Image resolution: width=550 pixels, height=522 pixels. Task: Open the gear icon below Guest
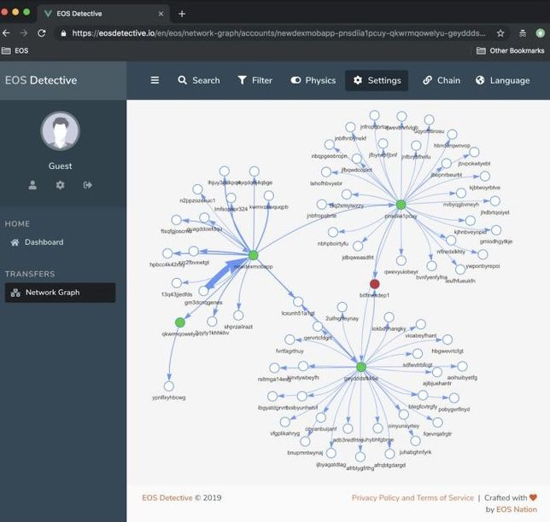tap(60, 185)
